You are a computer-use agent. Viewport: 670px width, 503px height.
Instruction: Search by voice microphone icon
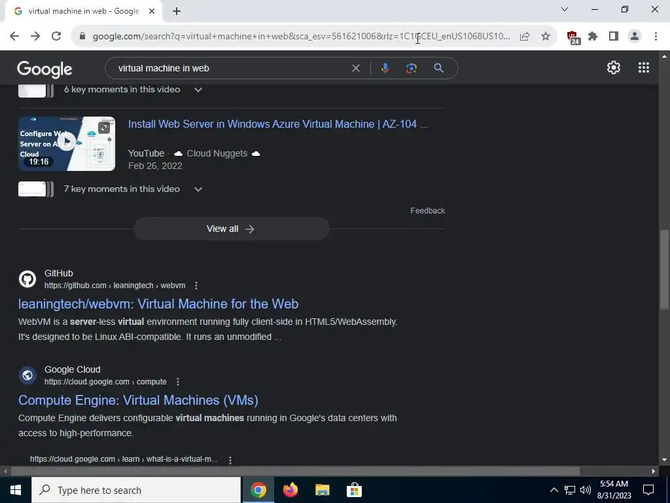[385, 68]
